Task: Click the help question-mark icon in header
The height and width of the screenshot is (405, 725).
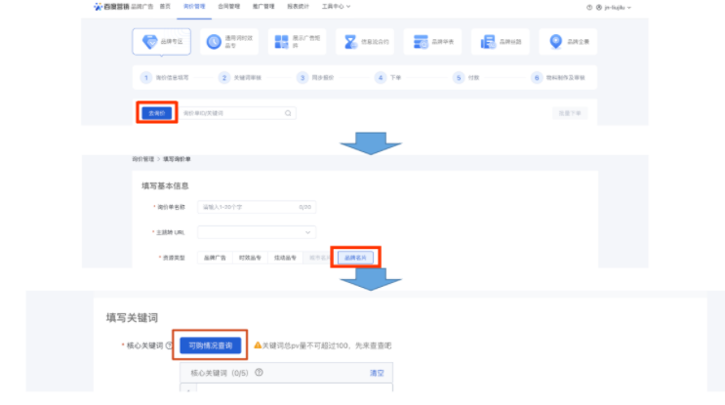Action: 589,8
